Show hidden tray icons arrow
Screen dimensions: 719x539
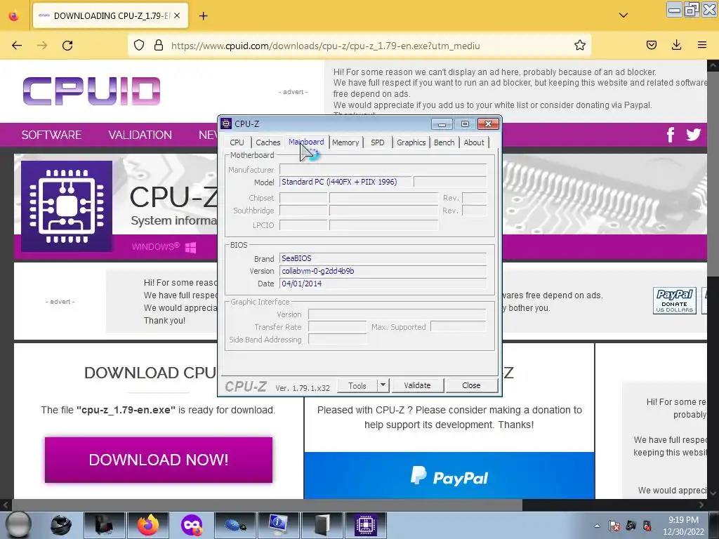(597, 526)
